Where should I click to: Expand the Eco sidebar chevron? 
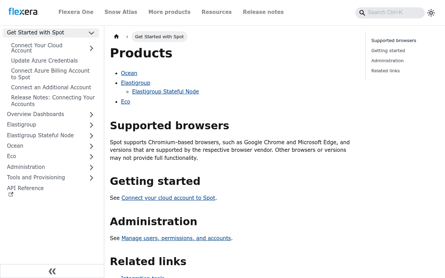(x=91, y=157)
